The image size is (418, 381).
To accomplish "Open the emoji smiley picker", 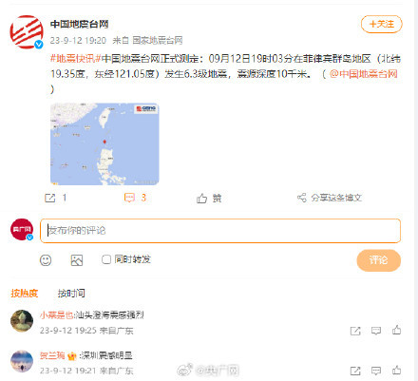I will pyautogui.click(x=46, y=260).
